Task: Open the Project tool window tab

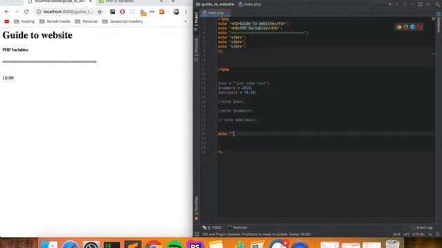Action: pos(196,21)
